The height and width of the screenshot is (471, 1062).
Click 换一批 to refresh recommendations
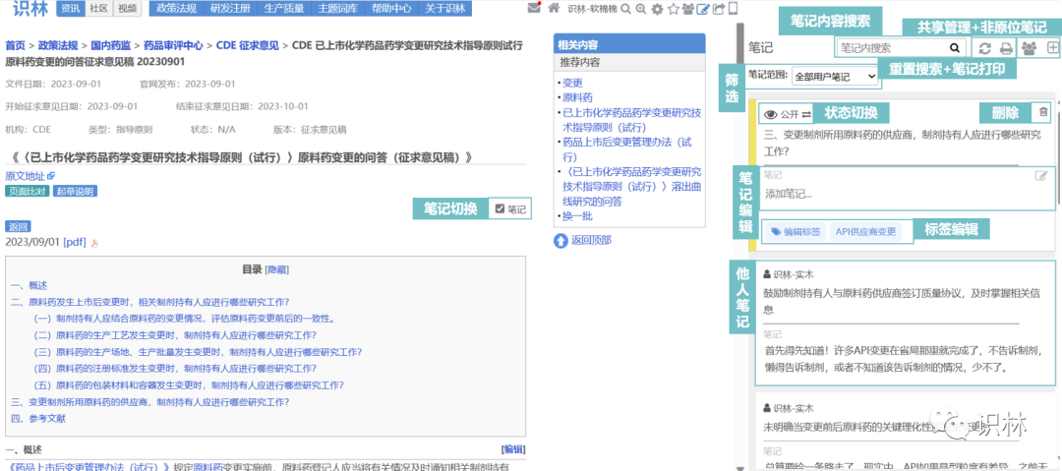tap(578, 216)
